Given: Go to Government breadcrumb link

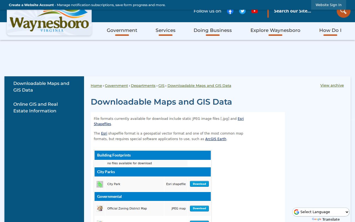Looking at the screenshot, I should click(x=116, y=86).
